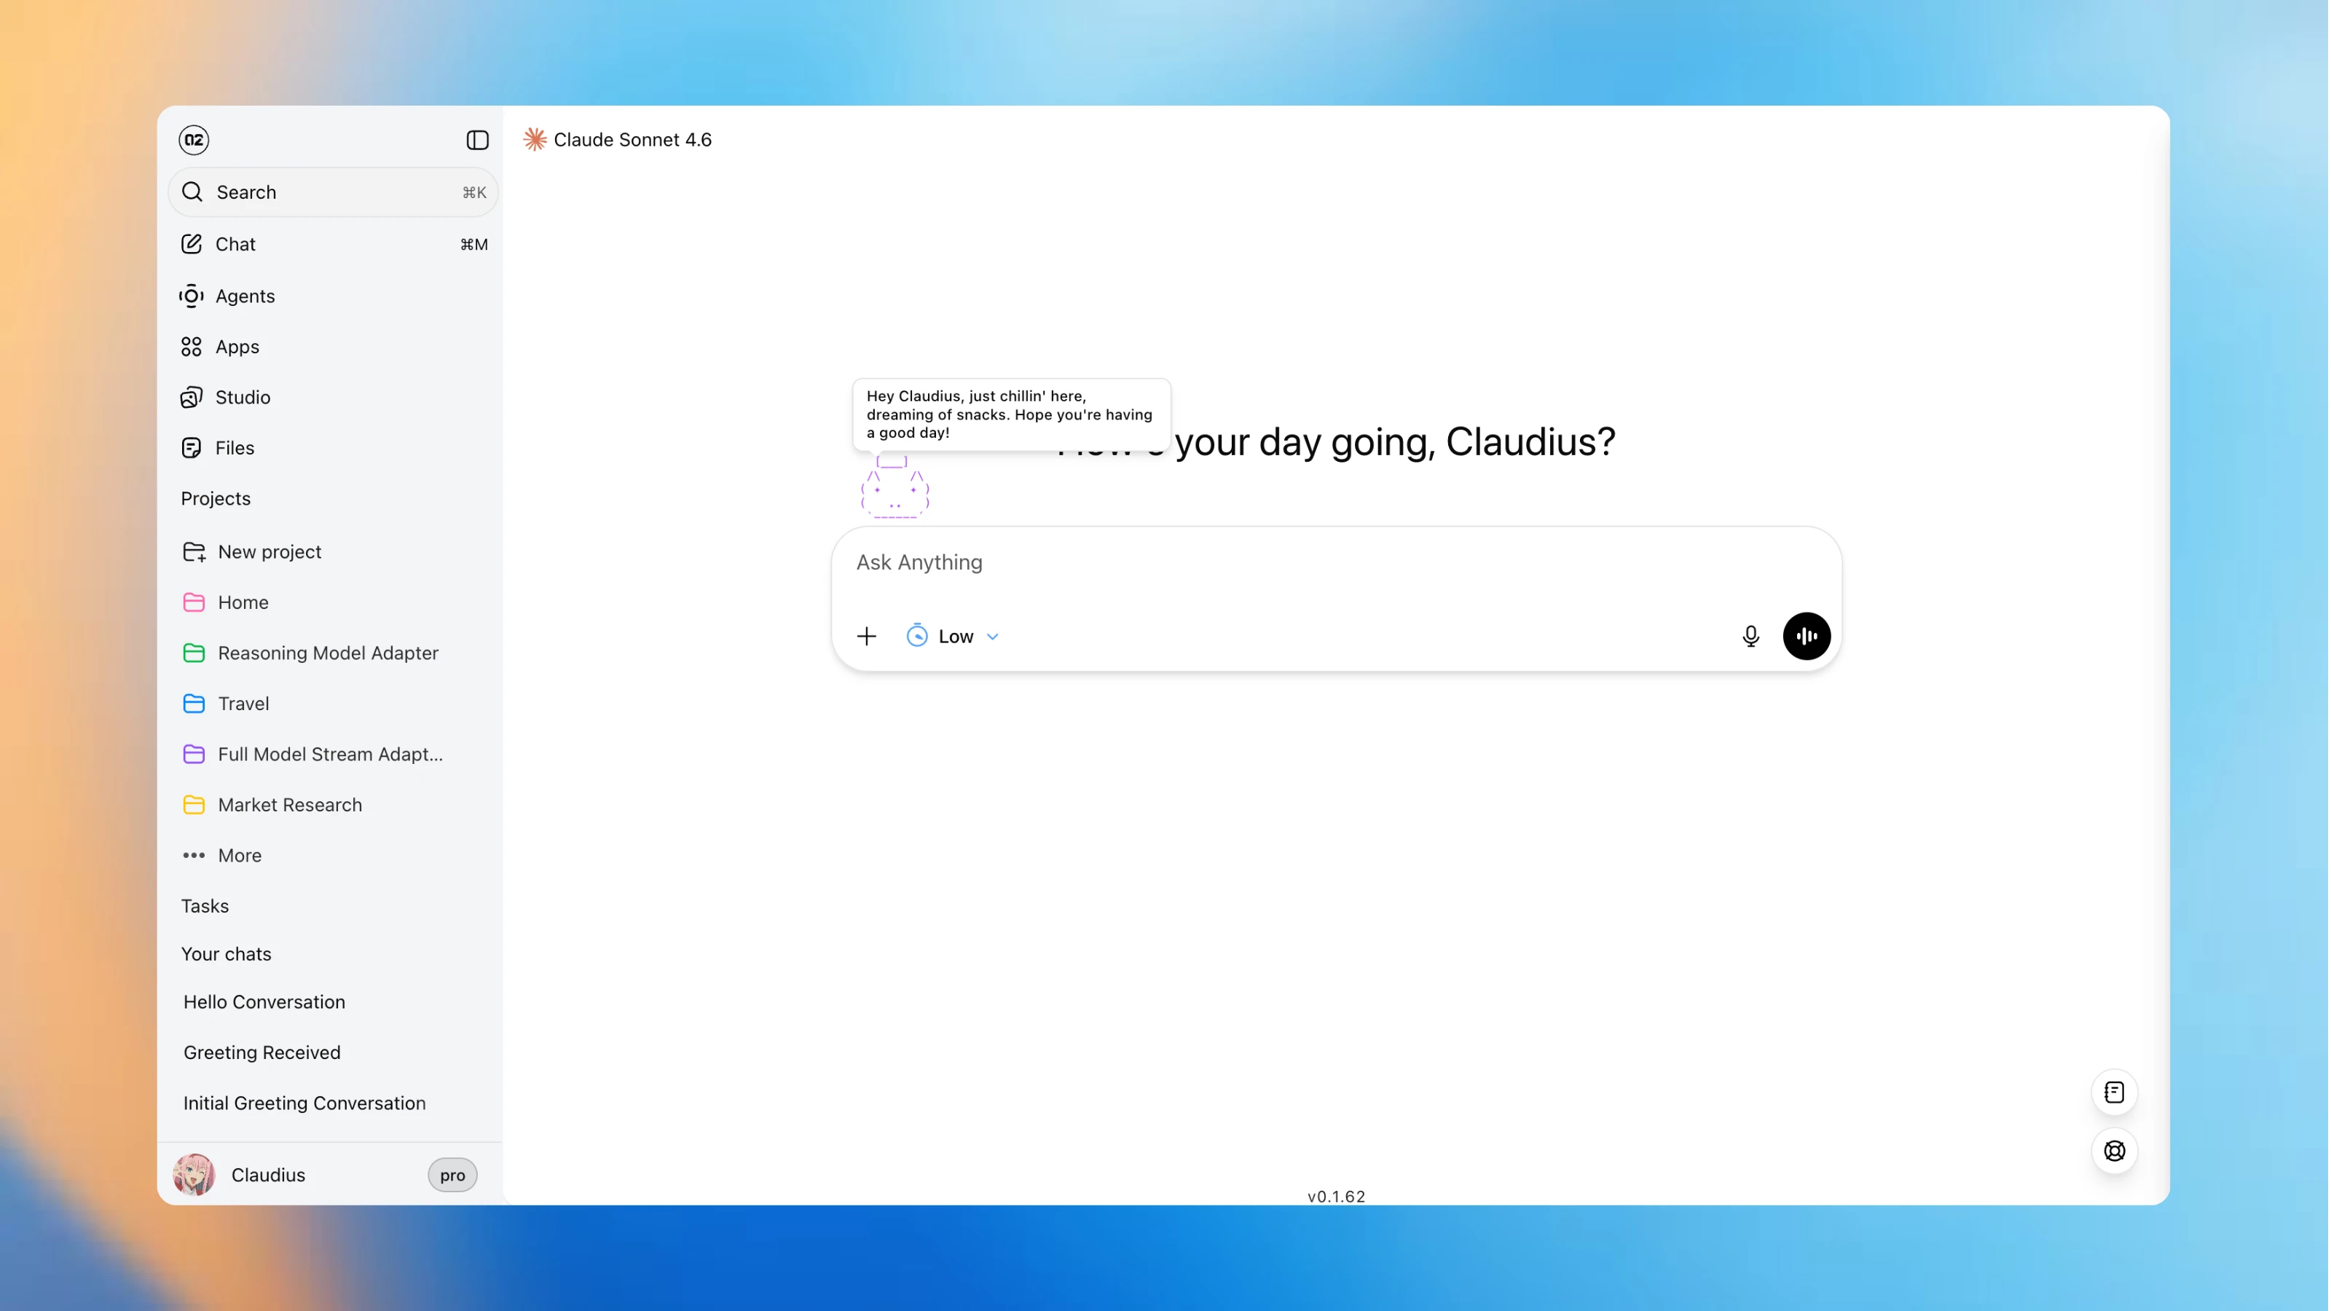Image resolution: width=2331 pixels, height=1311 pixels.
Task: Open the Market Research project folder
Action: pyautogui.click(x=290, y=804)
